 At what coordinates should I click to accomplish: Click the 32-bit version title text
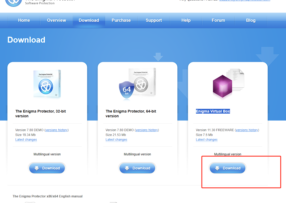(x=40, y=114)
